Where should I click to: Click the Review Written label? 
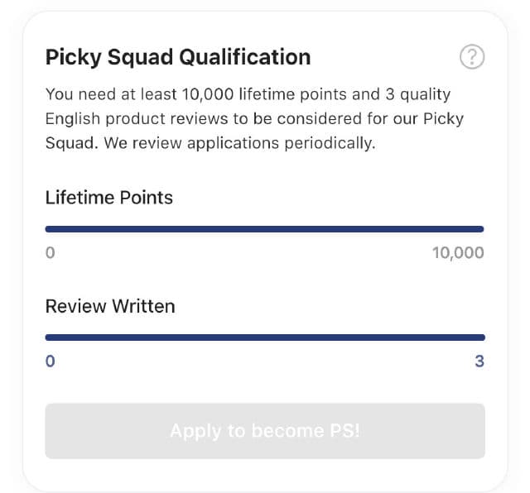(110, 306)
